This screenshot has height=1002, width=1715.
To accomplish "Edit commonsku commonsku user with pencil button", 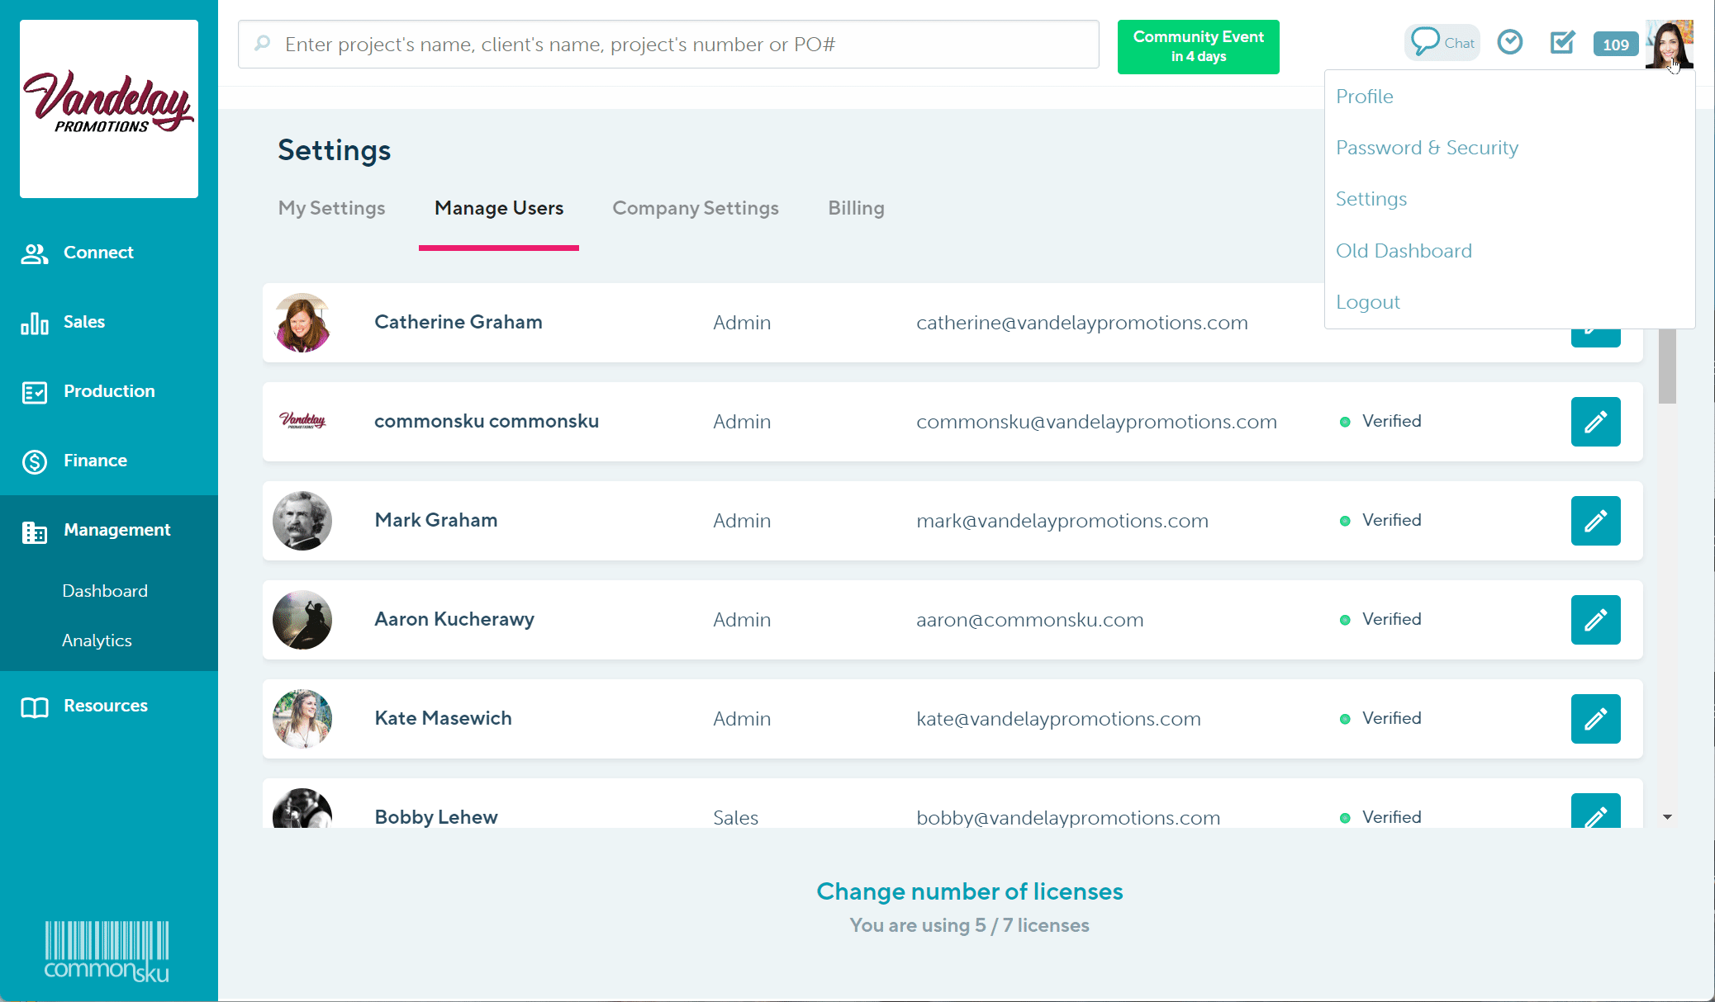I will pyautogui.click(x=1595, y=422).
